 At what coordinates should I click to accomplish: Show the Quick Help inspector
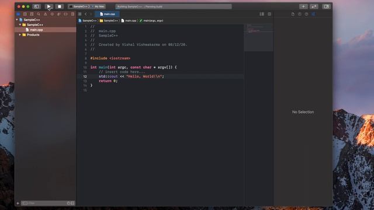pos(306,14)
